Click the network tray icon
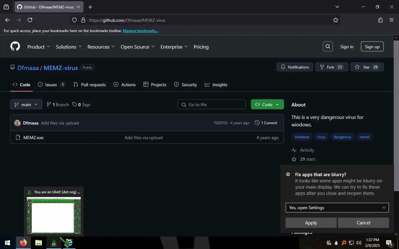The width and height of the screenshot is (399, 249). tap(351, 243)
